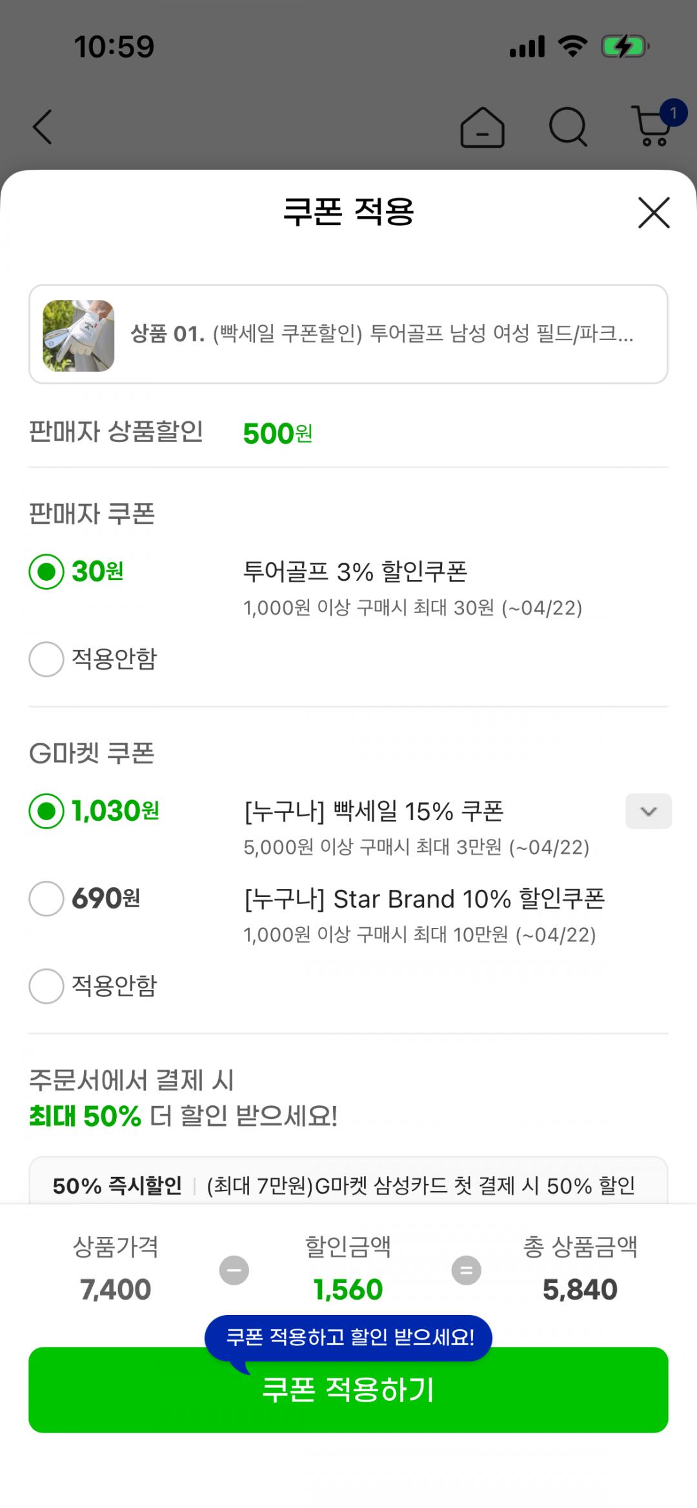Select the 30원 seller coupon radio
697x1508 pixels.
[x=46, y=572]
